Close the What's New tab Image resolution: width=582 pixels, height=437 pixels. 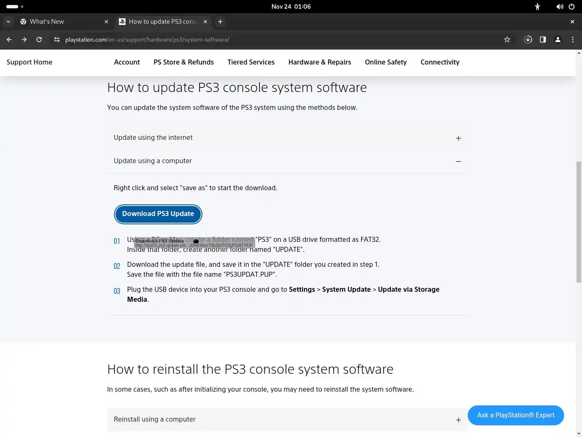pyautogui.click(x=106, y=22)
